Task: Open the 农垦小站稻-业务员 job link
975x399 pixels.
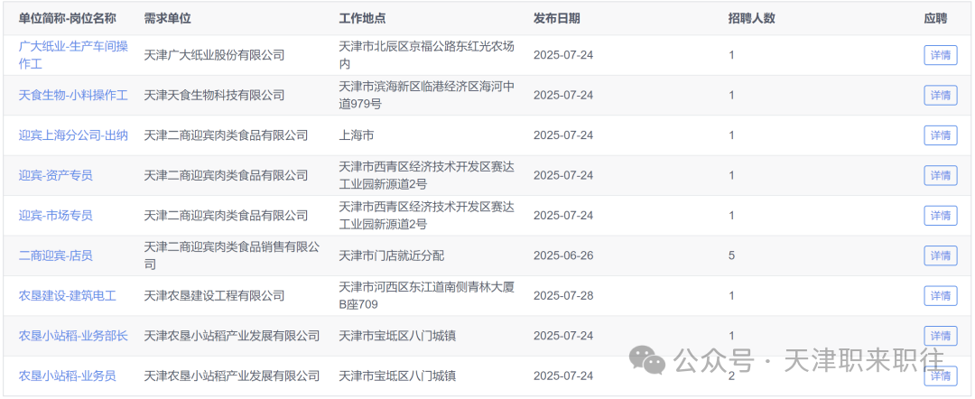Action: pos(67,376)
